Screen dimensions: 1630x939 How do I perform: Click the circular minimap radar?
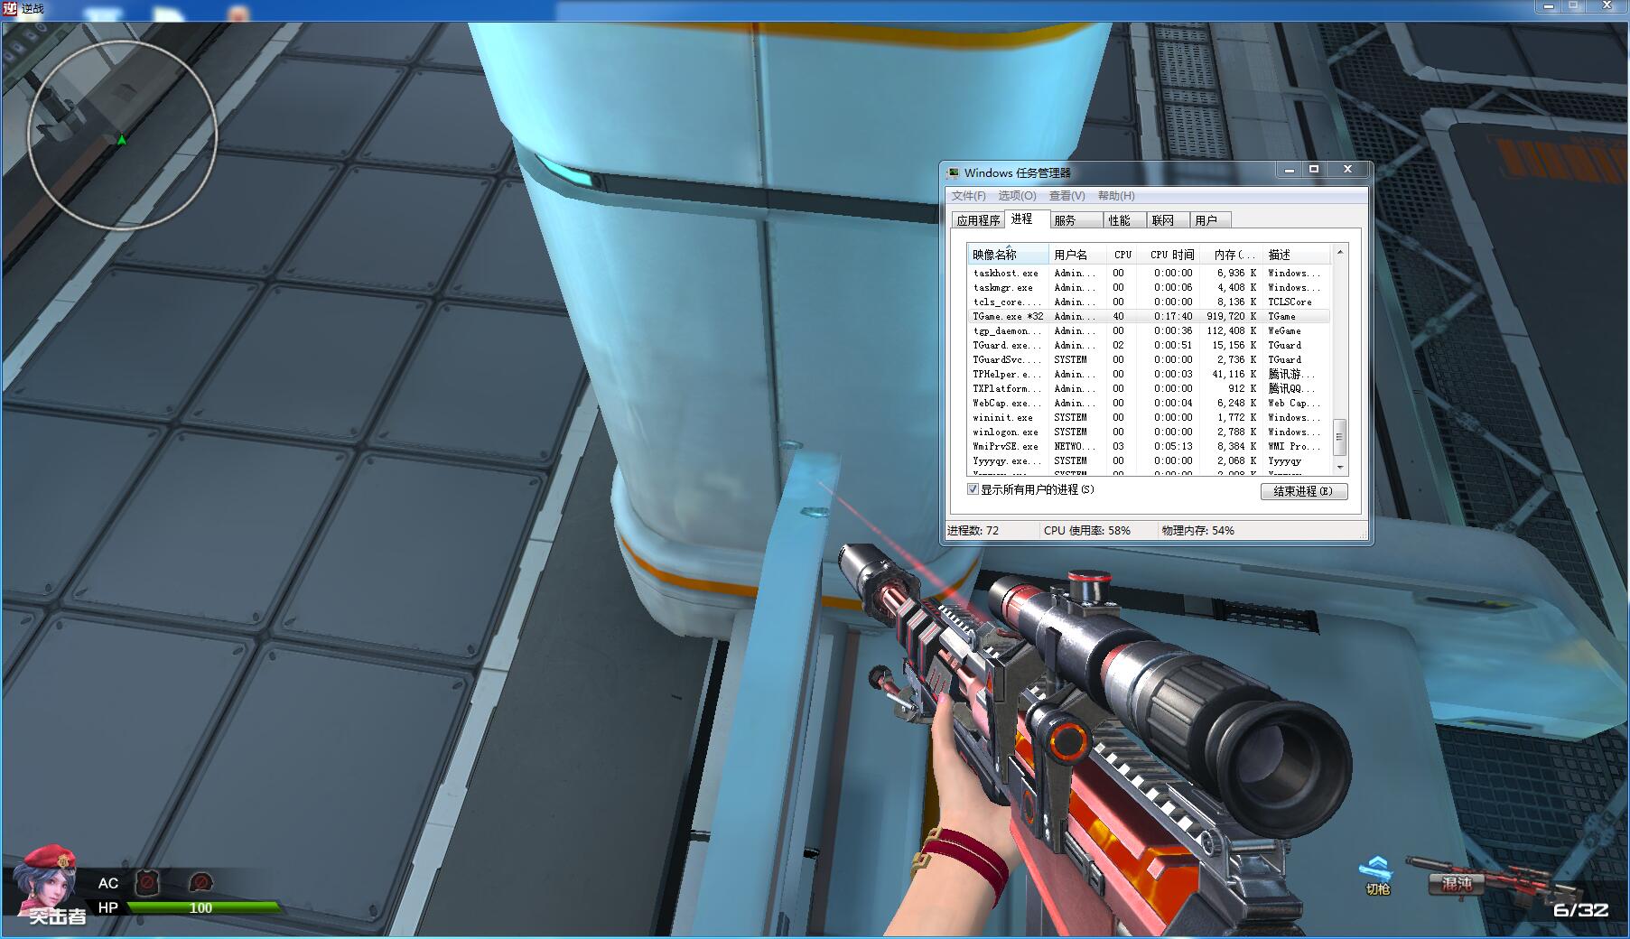tap(122, 135)
